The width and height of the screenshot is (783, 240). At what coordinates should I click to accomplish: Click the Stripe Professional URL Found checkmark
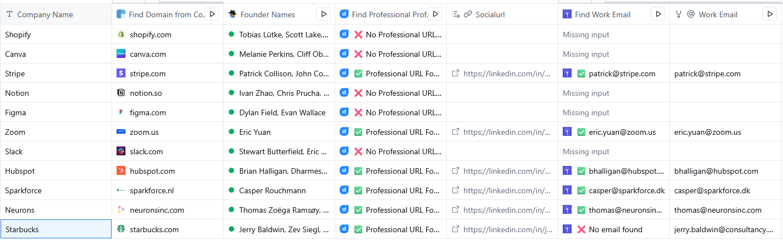[x=358, y=74]
